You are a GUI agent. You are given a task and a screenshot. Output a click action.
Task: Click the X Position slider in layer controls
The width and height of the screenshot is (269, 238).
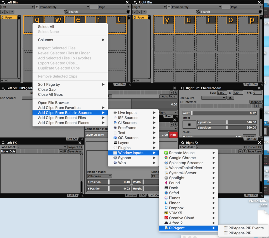pos(109,182)
